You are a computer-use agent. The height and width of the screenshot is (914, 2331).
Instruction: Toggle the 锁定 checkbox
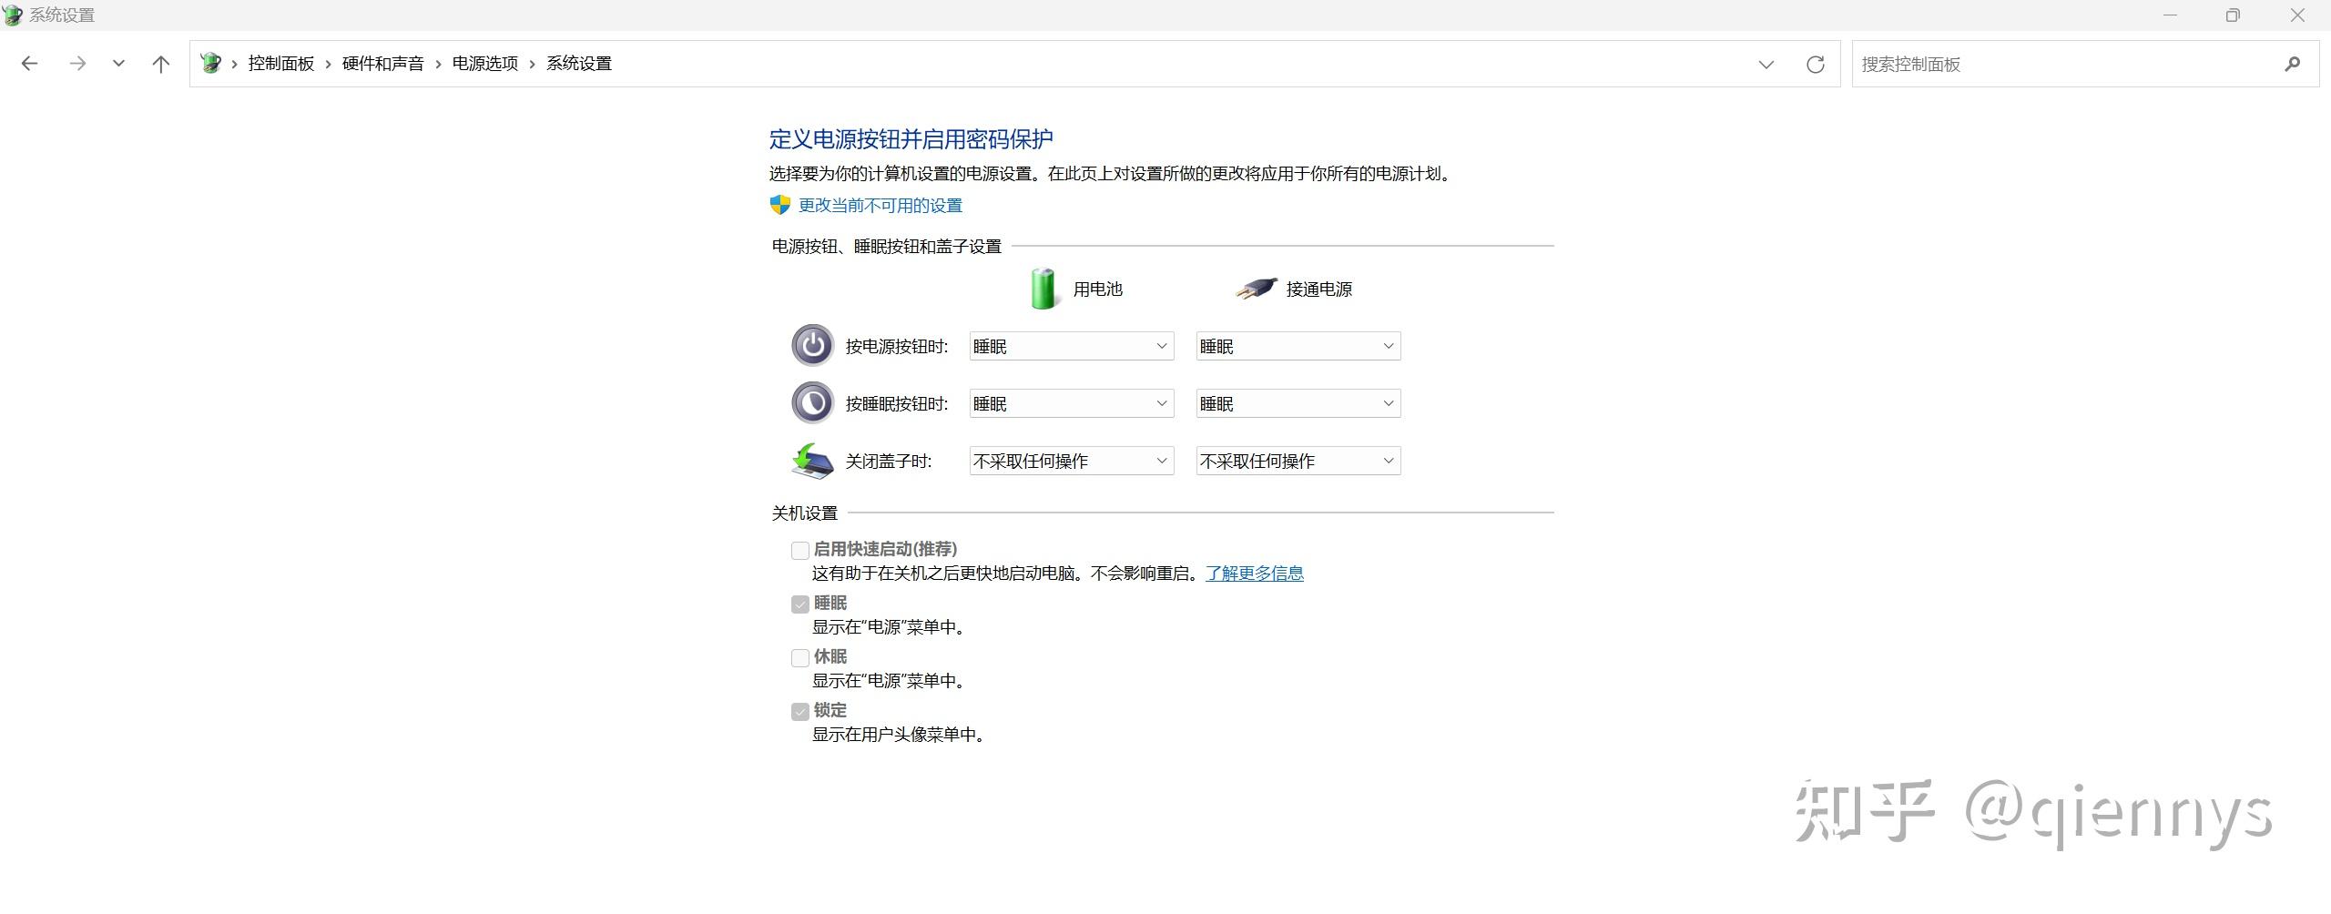[800, 711]
